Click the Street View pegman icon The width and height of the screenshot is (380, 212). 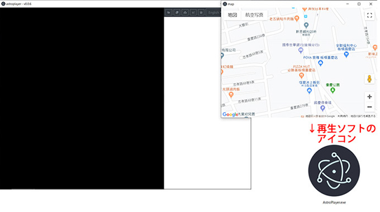[369, 79]
